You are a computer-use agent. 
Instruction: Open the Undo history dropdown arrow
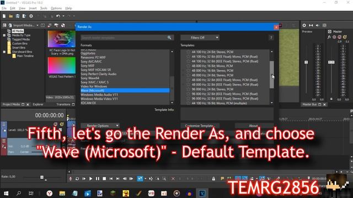pyautogui.click(x=63, y=16)
